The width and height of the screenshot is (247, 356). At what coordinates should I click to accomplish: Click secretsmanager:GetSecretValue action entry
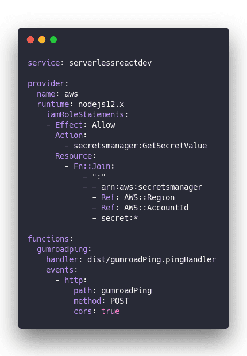(x=140, y=146)
